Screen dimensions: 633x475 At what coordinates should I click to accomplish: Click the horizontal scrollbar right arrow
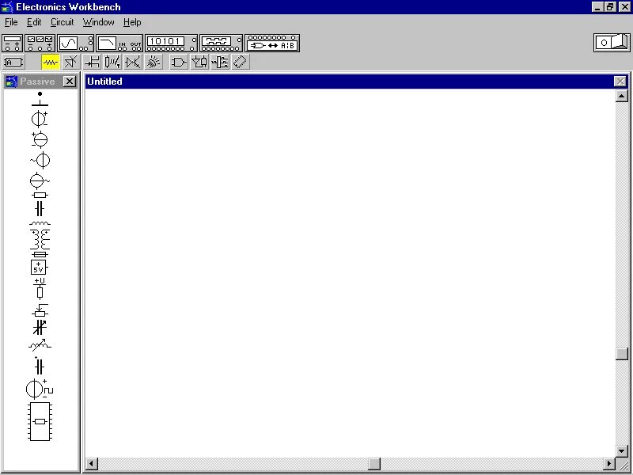point(608,464)
